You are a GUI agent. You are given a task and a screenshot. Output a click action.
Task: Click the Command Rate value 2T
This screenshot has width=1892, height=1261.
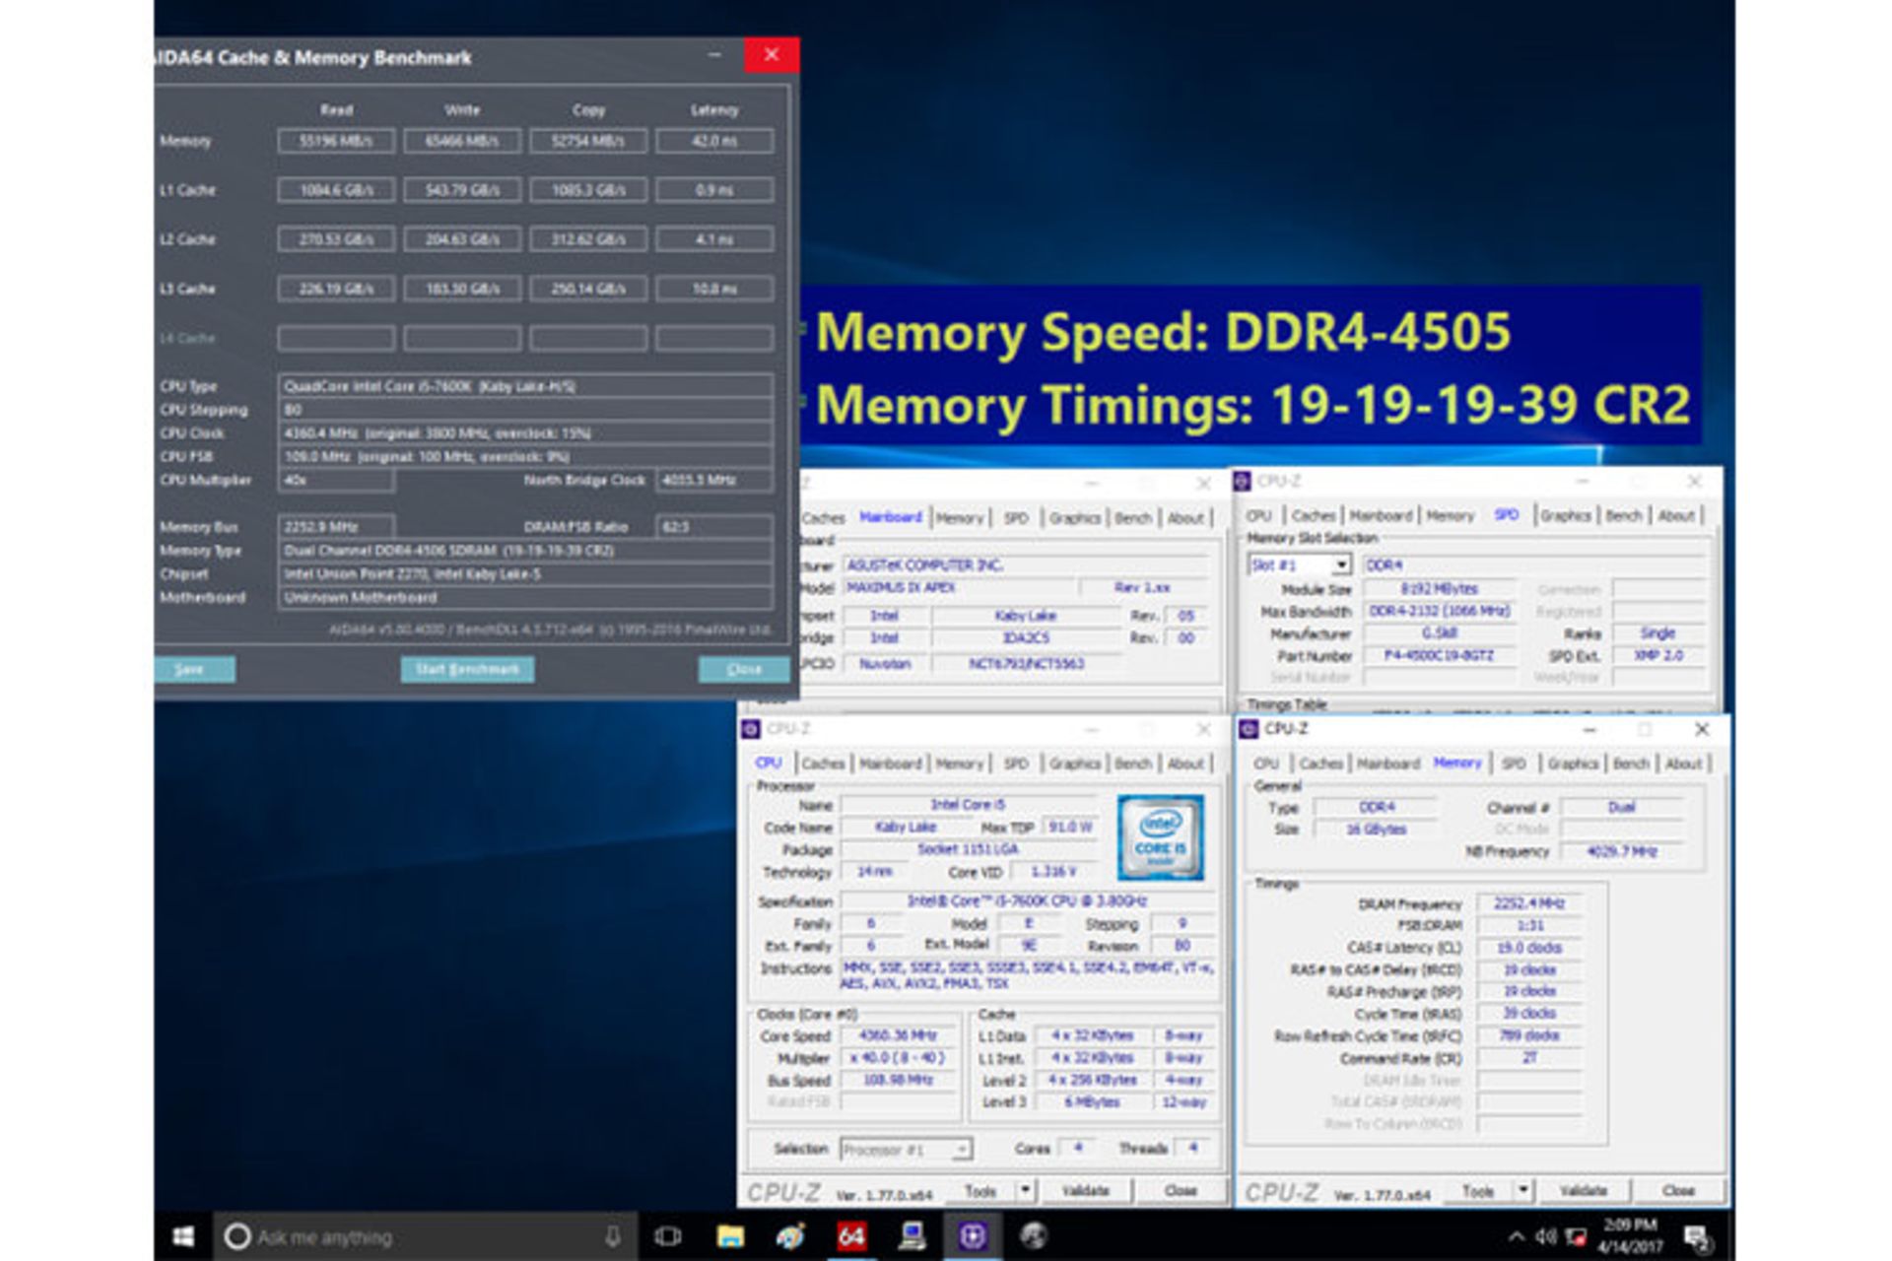pyautogui.click(x=1528, y=1058)
